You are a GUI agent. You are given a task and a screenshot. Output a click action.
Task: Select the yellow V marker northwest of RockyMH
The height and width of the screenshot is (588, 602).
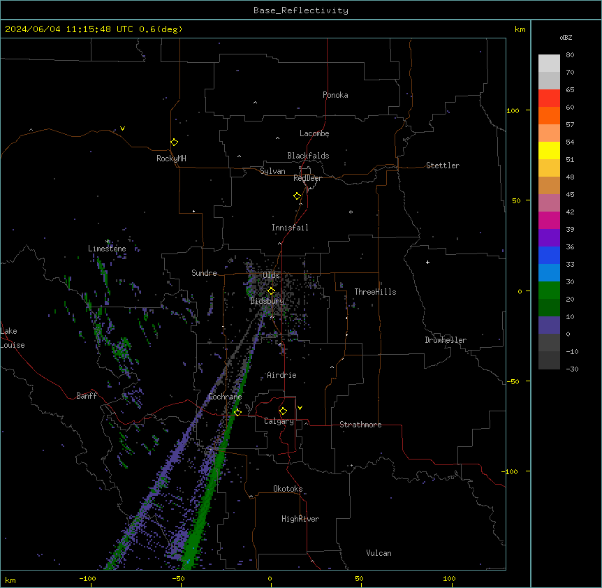click(122, 128)
